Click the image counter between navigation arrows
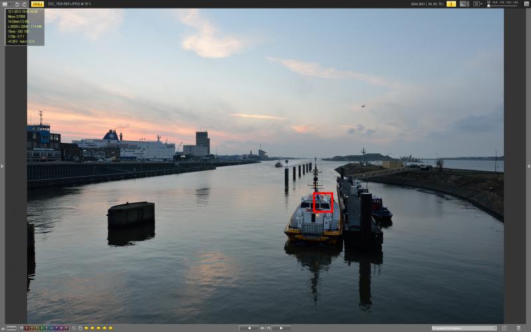The height and width of the screenshot is (332, 531). (265, 328)
